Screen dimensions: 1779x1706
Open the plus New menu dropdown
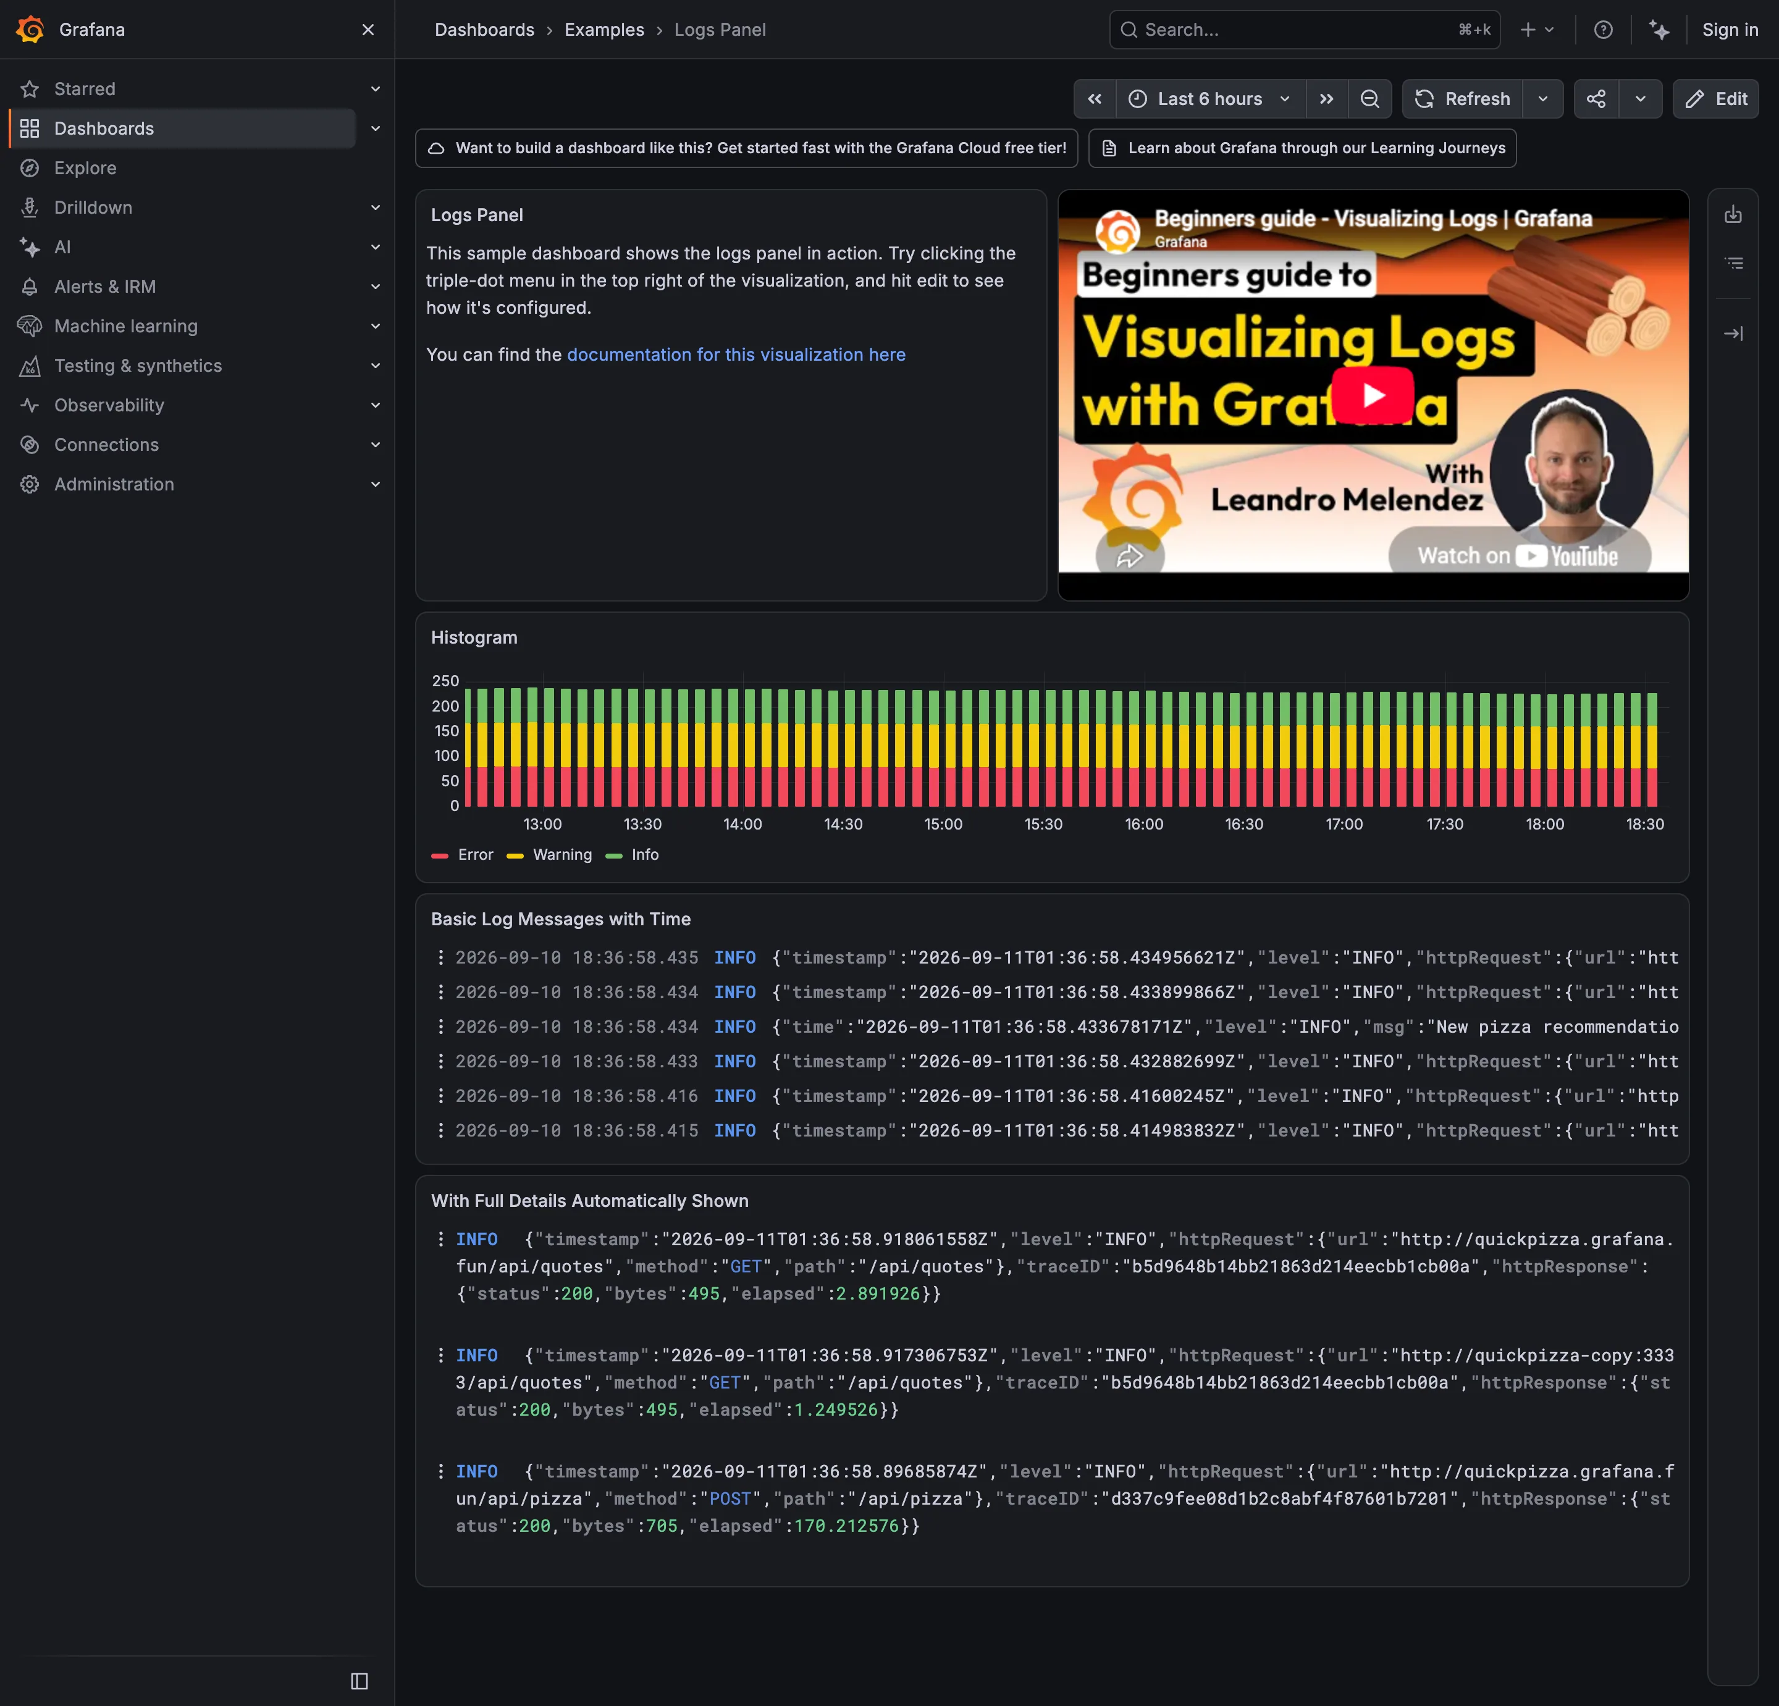(1537, 30)
